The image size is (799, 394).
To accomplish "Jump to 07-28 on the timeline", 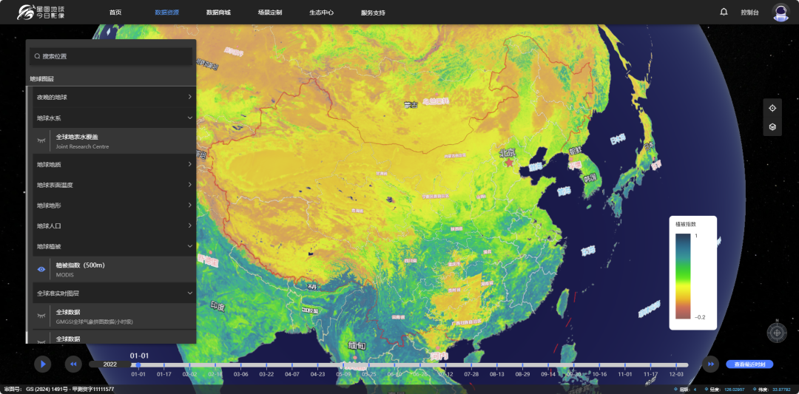I will click(x=471, y=374).
